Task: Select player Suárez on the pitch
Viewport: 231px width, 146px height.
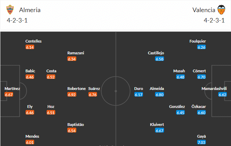Action: 94,89
